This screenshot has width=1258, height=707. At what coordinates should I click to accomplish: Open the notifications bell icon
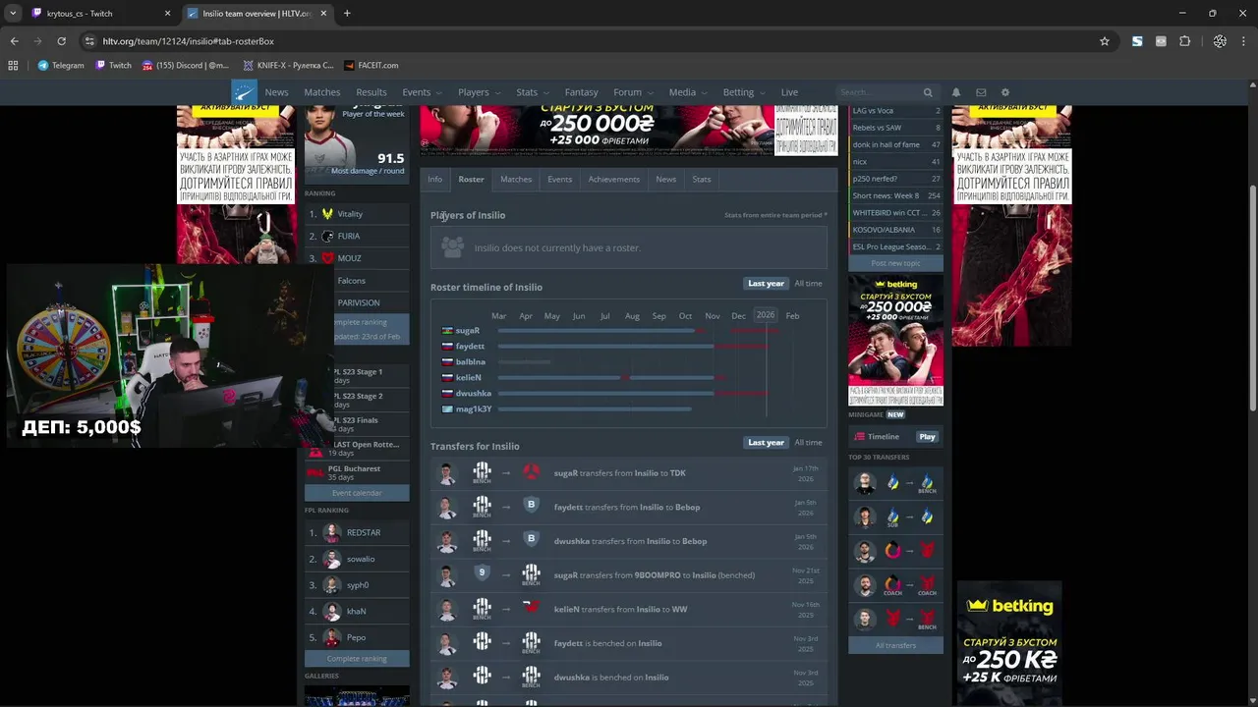pyautogui.click(x=956, y=92)
